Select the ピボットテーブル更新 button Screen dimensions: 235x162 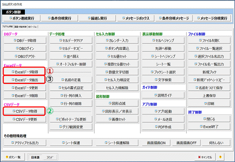click(x=71, y=119)
